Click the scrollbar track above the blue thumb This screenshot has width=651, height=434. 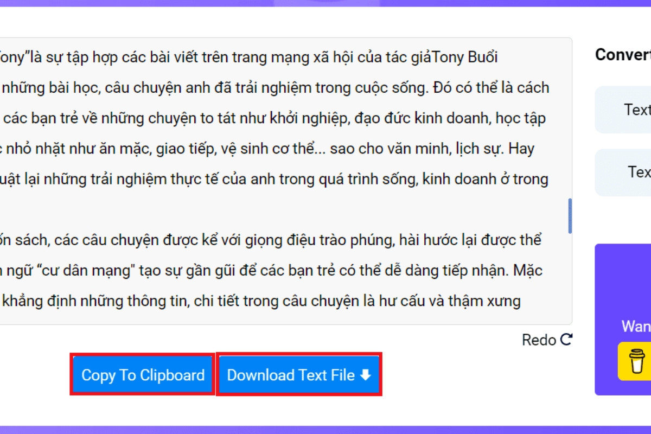(x=570, y=119)
